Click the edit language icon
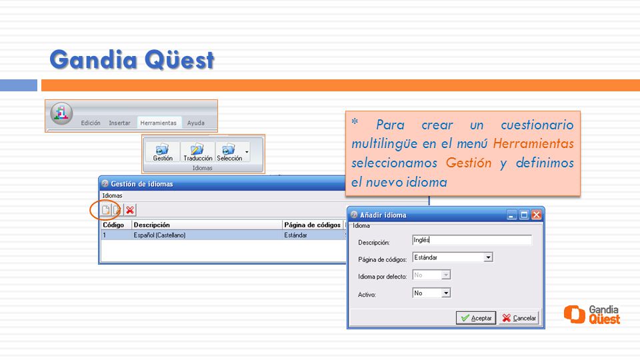Screen dimensions: 640x360 coord(117,210)
